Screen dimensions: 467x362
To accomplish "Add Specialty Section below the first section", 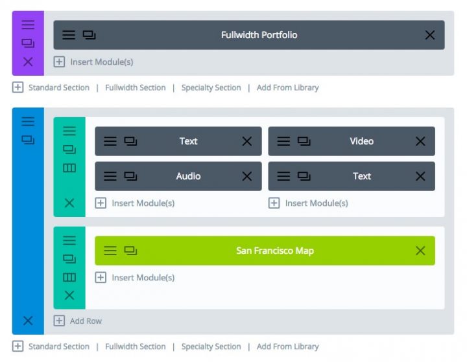I will point(211,87).
